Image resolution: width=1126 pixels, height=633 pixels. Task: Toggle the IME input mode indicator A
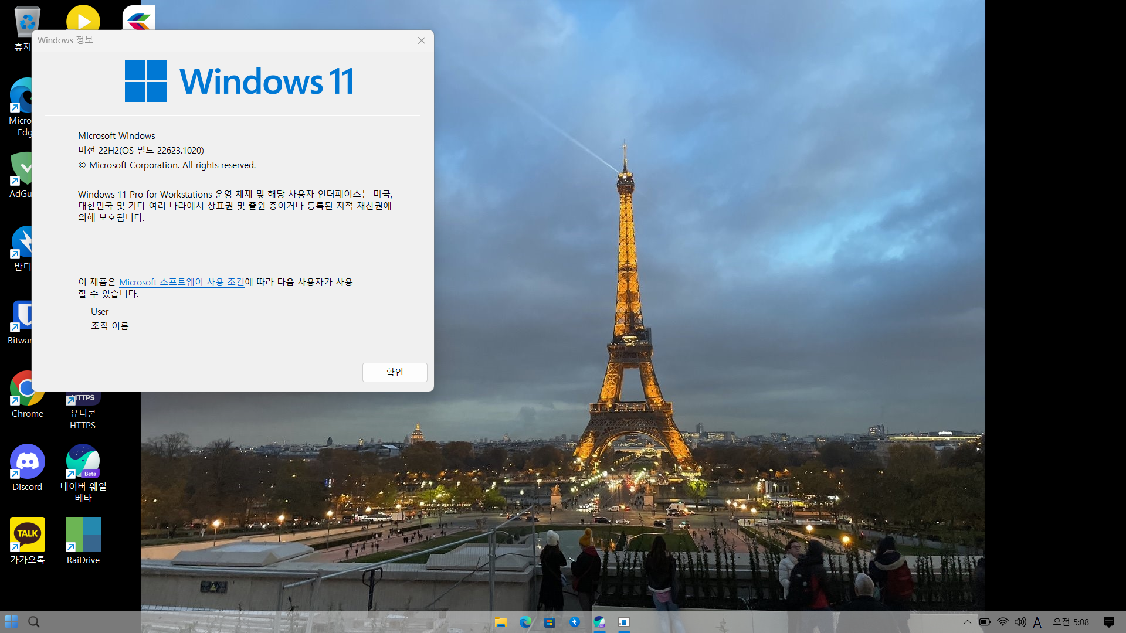1037,622
